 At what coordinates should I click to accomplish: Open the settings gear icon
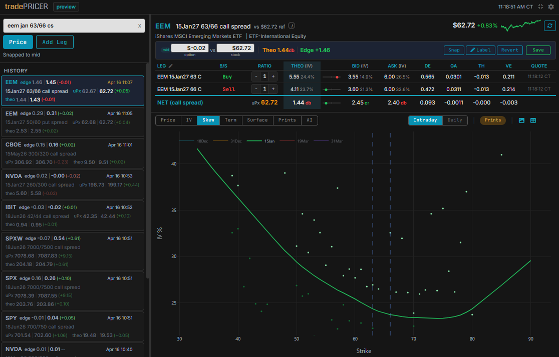pyautogui.click(x=551, y=7)
